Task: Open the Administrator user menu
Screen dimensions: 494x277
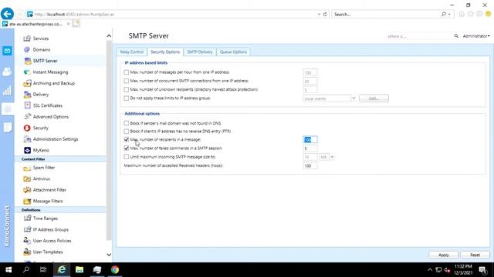Action: coord(476,36)
